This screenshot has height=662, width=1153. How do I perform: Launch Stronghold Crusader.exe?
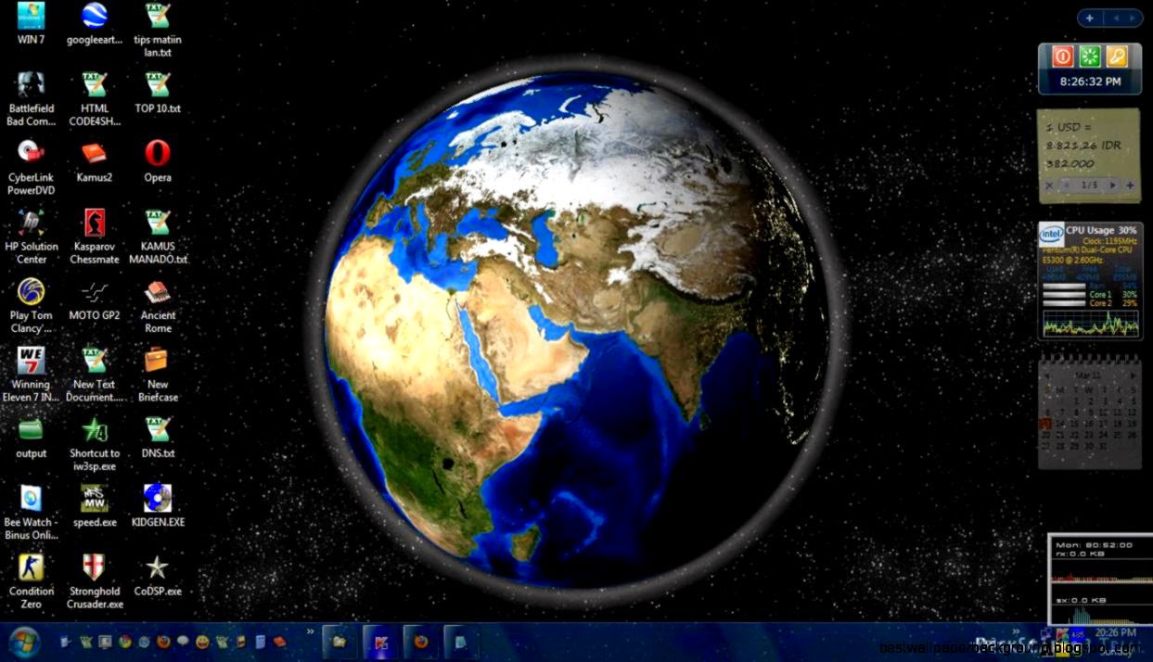pos(94,581)
